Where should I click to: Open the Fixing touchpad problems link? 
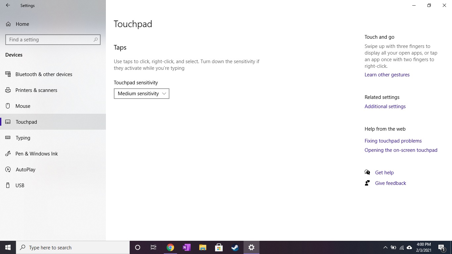point(393,141)
